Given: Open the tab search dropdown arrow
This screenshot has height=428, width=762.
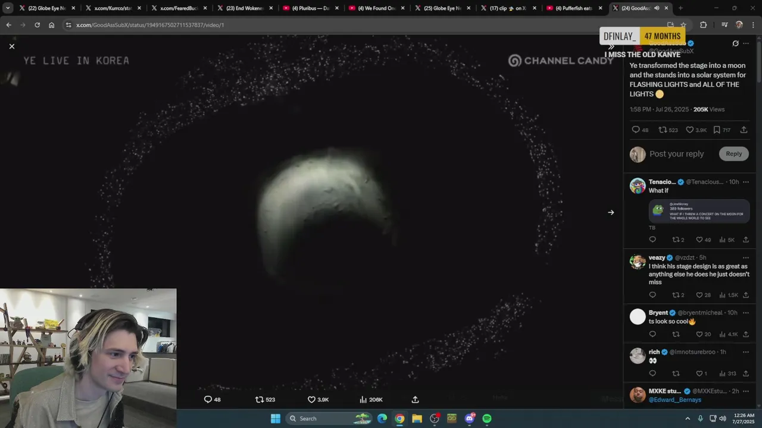Looking at the screenshot, I should [x=8, y=8].
